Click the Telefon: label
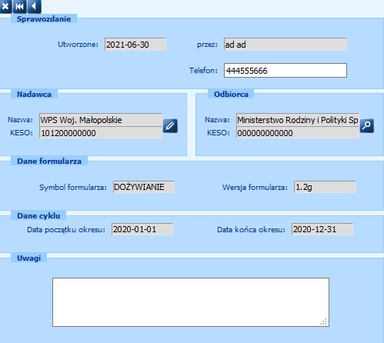 [x=203, y=70]
